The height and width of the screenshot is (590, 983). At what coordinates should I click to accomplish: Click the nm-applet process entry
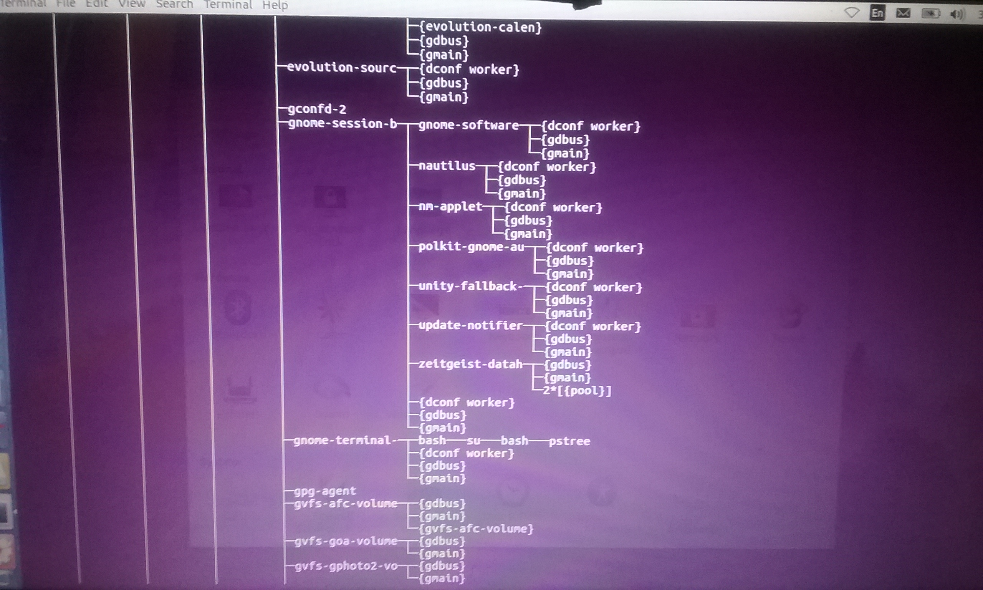click(450, 206)
